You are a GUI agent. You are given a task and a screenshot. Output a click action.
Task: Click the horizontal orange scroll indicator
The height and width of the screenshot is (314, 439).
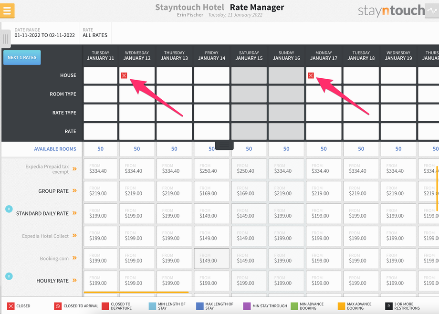coord(136,292)
